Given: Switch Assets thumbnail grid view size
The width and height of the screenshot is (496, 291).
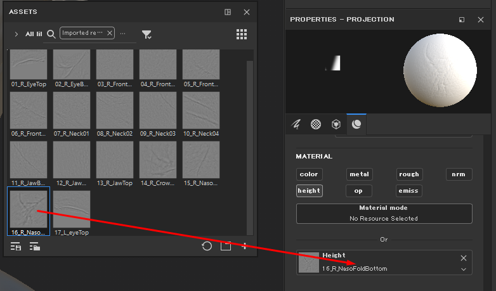Looking at the screenshot, I should pos(242,34).
